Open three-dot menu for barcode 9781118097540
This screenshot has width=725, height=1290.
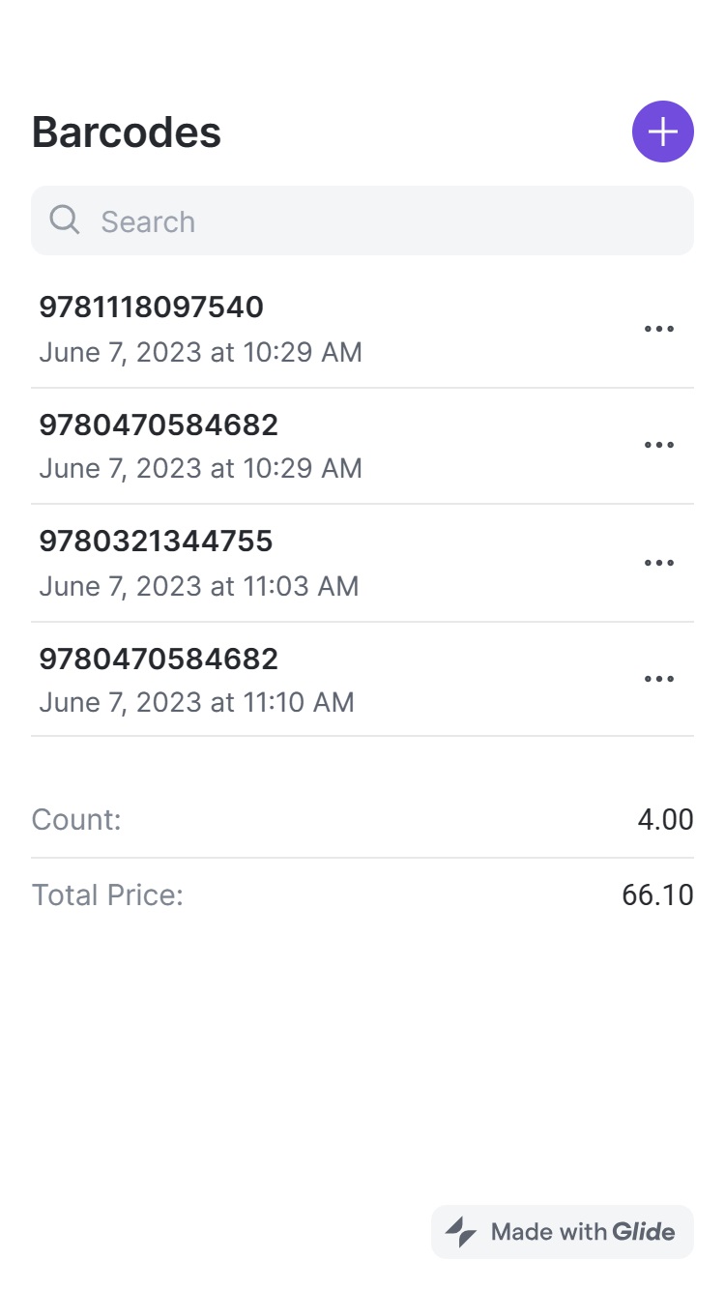[658, 329]
